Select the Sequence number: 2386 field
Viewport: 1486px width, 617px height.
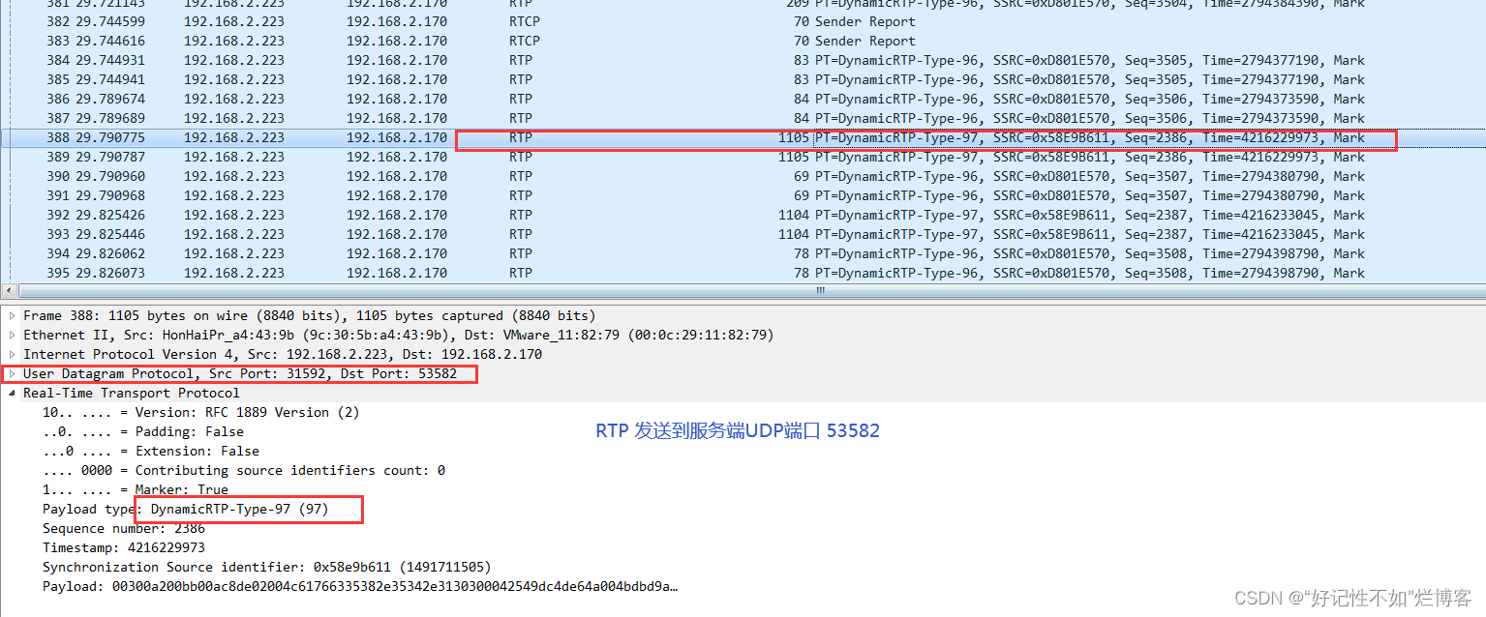(124, 528)
